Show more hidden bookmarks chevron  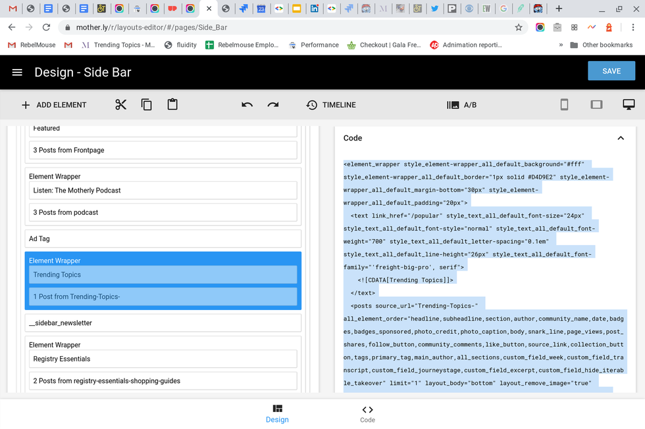(x=561, y=45)
